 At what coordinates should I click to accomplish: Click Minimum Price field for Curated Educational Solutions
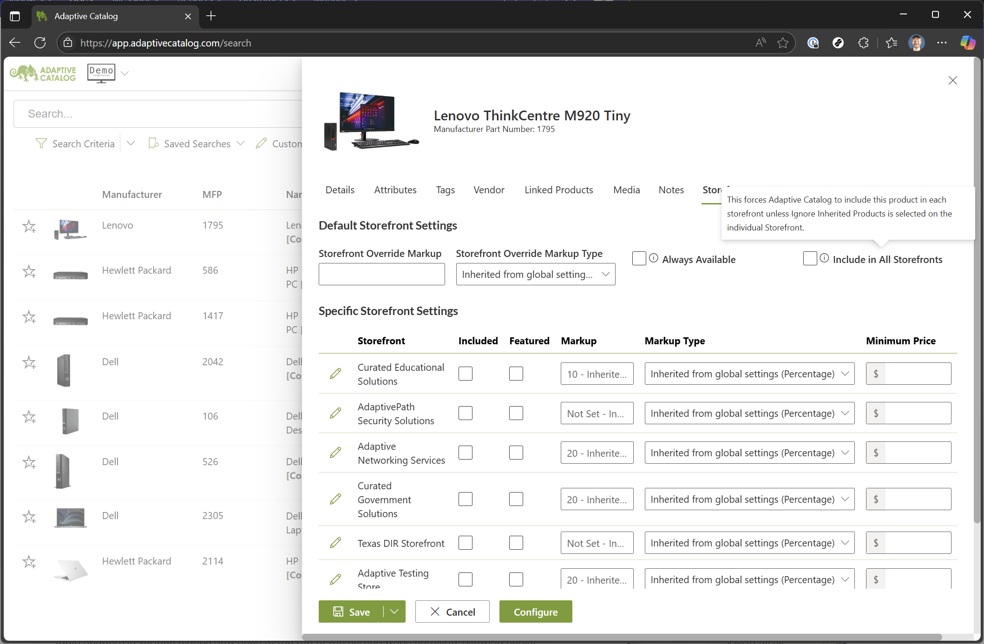pos(908,374)
